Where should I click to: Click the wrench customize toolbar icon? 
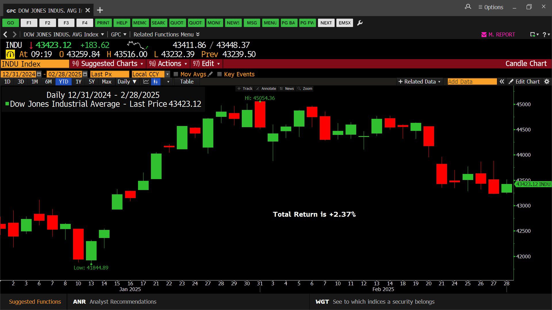pyautogui.click(x=360, y=23)
